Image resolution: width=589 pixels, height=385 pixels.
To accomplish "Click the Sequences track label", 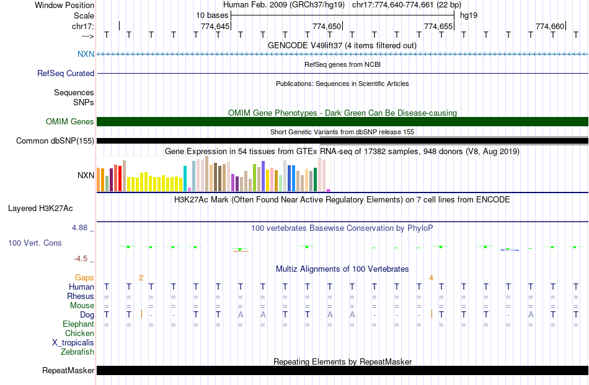I will (74, 92).
